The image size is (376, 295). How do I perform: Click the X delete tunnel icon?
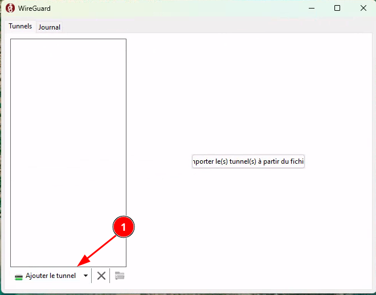101,276
